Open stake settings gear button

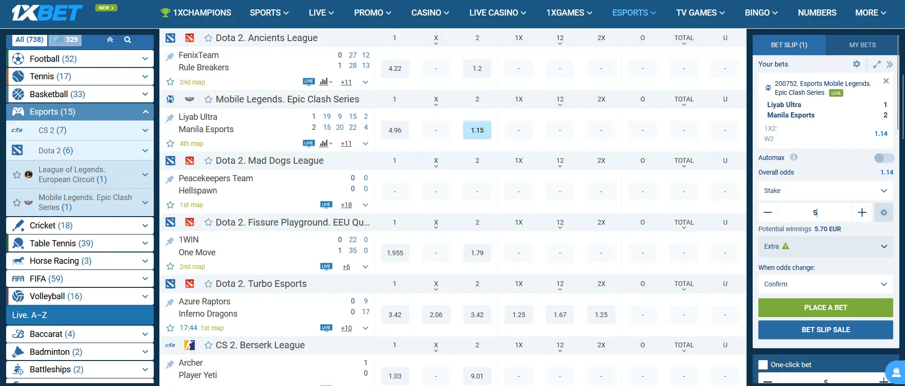tap(884, 212)
